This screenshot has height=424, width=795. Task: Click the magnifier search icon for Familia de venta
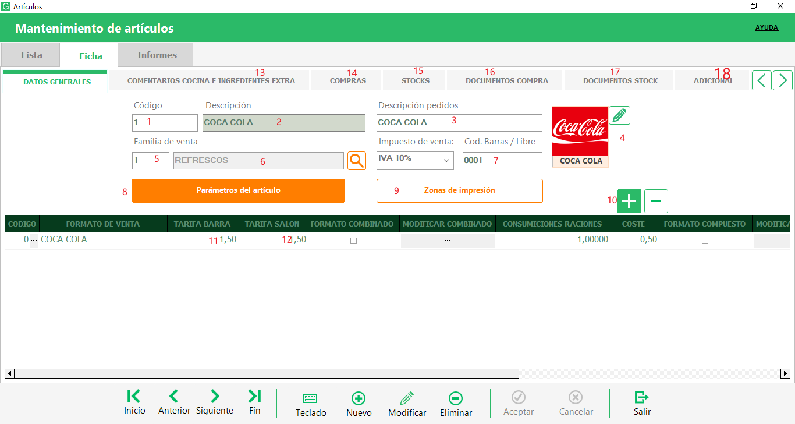357,161
